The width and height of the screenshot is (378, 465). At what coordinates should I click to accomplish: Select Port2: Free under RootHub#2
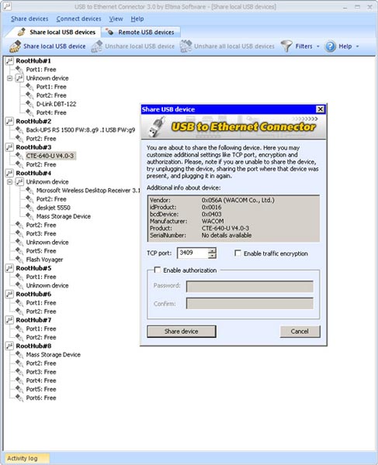[x=41, y=139]
